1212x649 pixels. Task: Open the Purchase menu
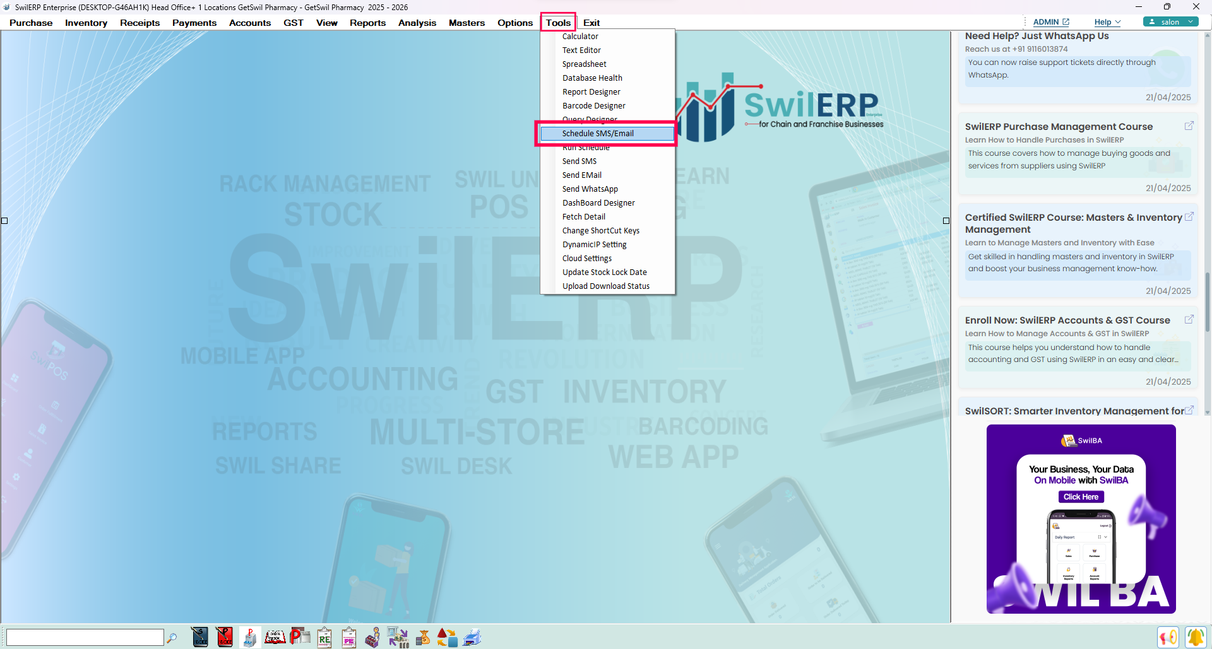[x=31, y=23]
